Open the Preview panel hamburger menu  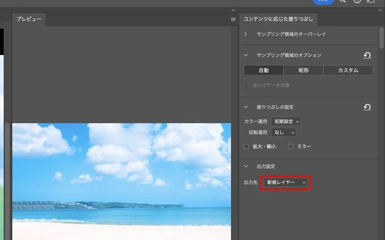(x=233, y=20)
